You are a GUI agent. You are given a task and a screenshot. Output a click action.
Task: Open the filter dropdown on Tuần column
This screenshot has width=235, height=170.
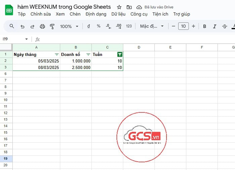tap(120, 55)
